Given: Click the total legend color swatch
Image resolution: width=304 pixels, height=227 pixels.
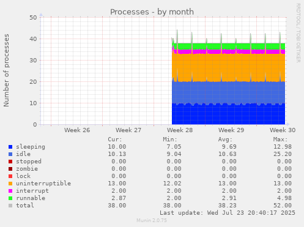Looking at the screenshot, I should pos(10,206).
